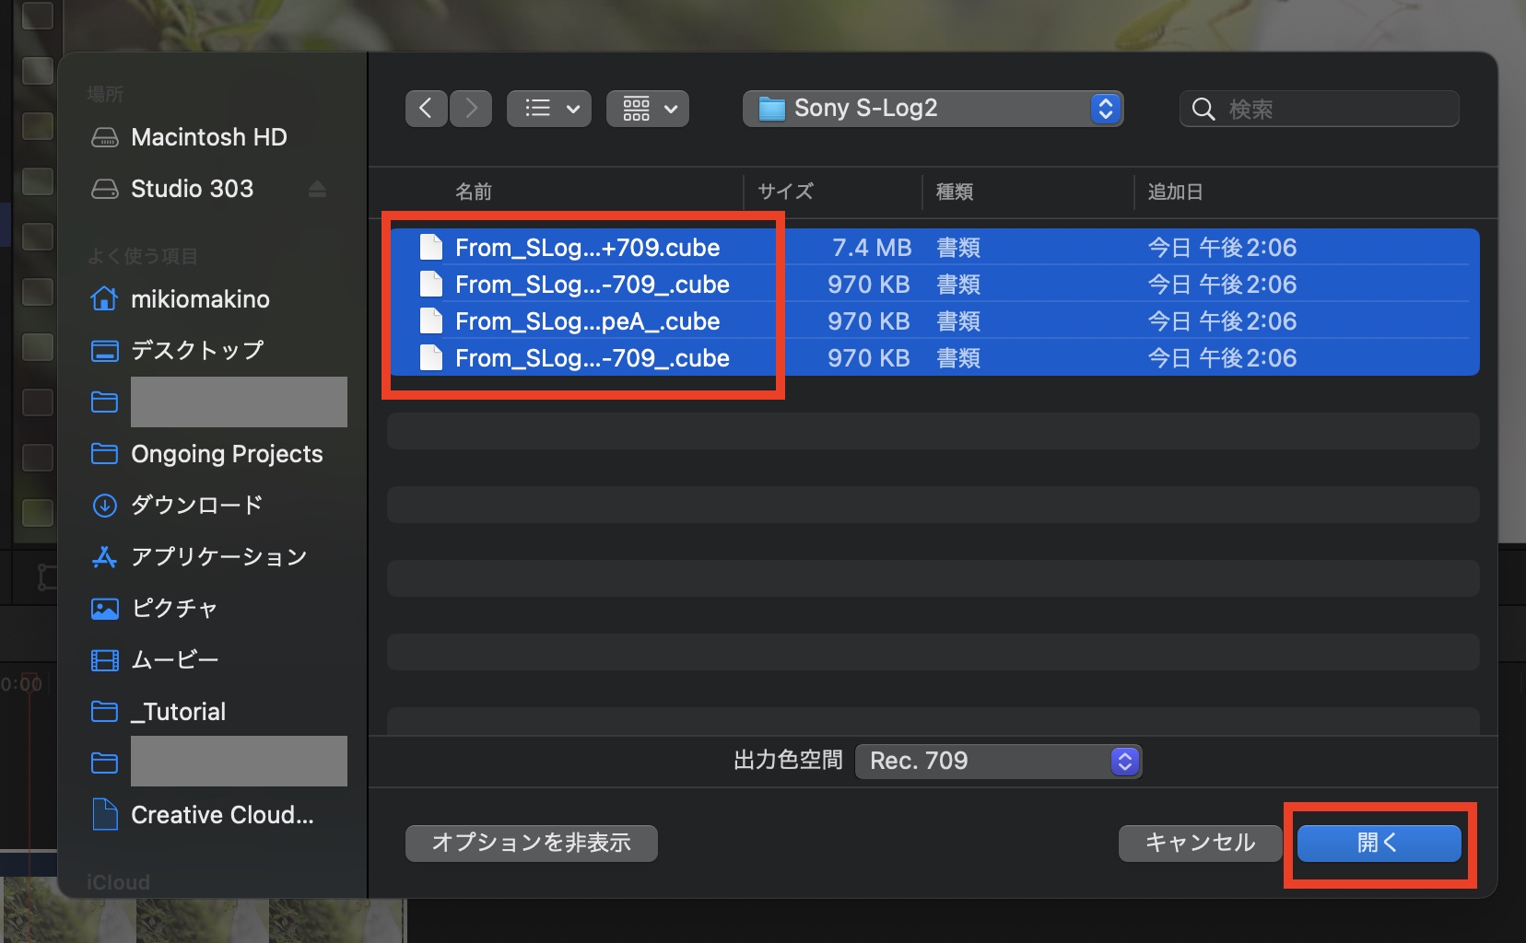The width and height of the screenshot is (1526, 943).
Task: Select Studio 303 volume in the sidebar
Action: click(x=192, y=189)
